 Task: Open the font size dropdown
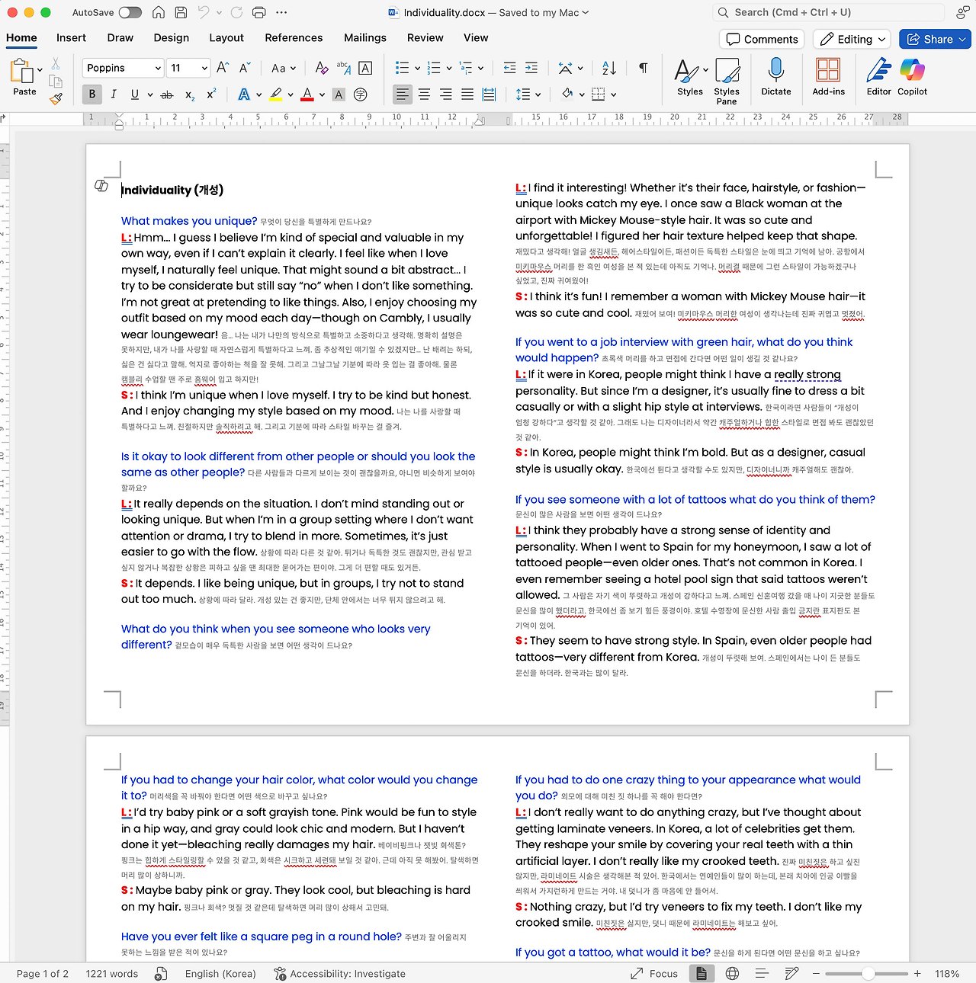204,68
